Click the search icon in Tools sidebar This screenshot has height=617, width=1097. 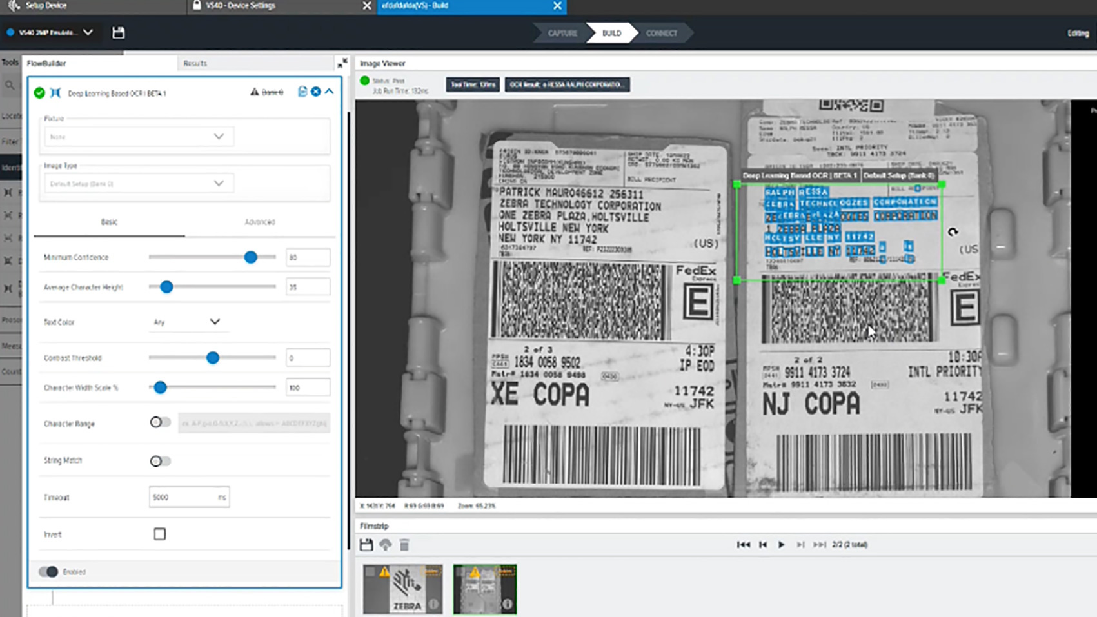click(x=10, y=85)
